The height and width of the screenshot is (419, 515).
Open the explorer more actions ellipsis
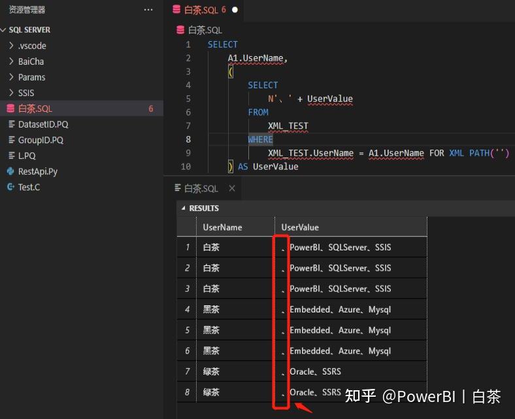click(x=148, y=10)
